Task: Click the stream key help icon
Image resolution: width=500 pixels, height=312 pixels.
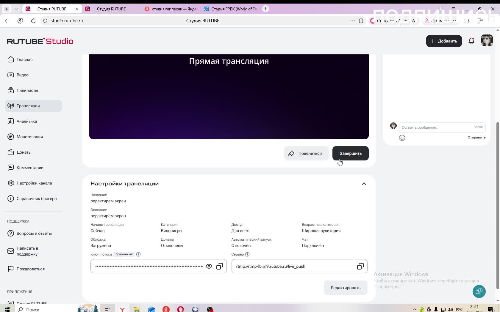Action: click(138, 254)
